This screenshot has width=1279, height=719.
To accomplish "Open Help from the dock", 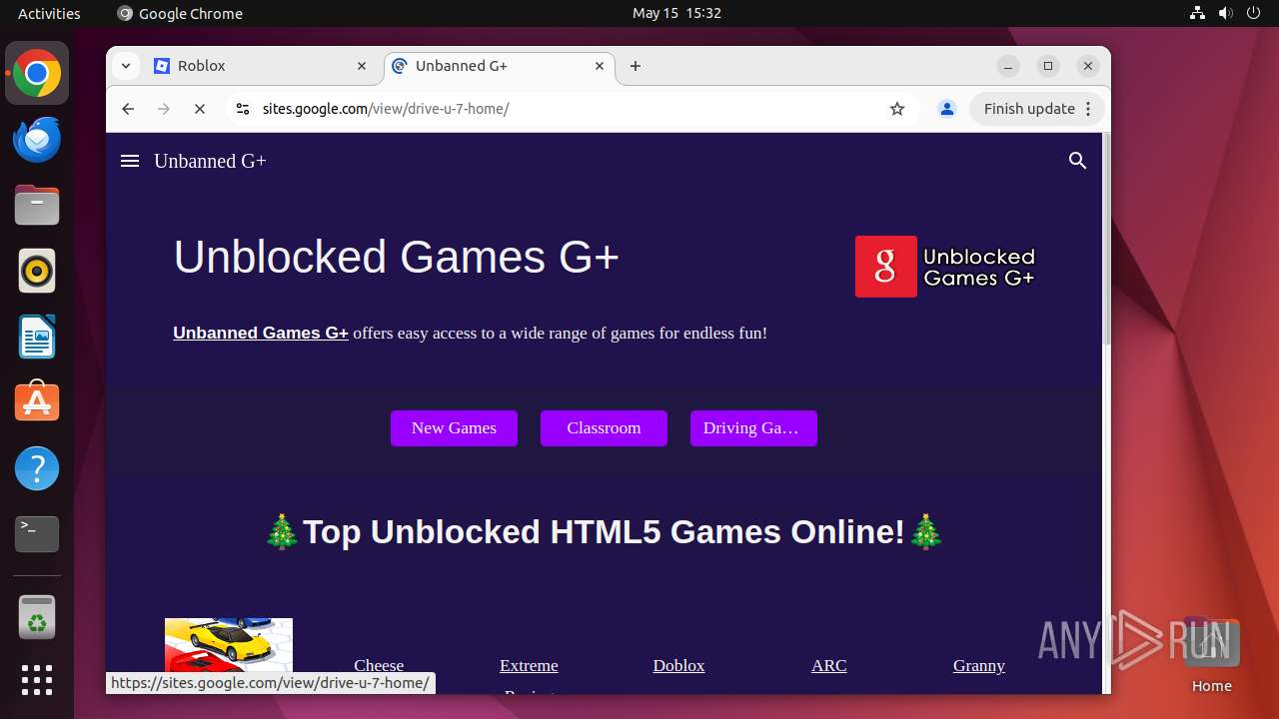I will (37, 468).
